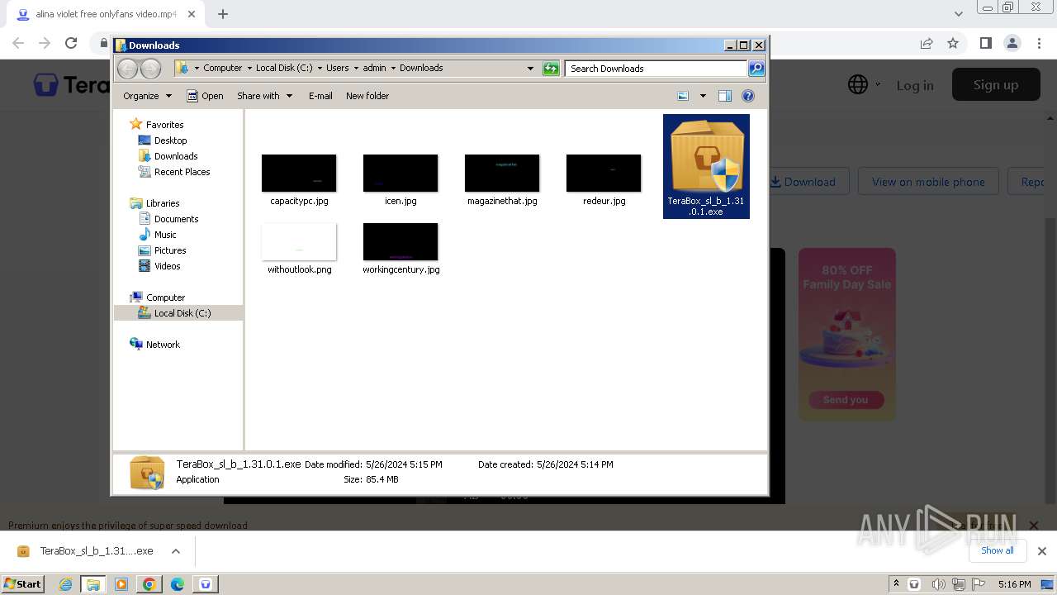Select Libraries in the navigation pane
The width and height of the screenshot is (1057, 595).
coord(163,203)
